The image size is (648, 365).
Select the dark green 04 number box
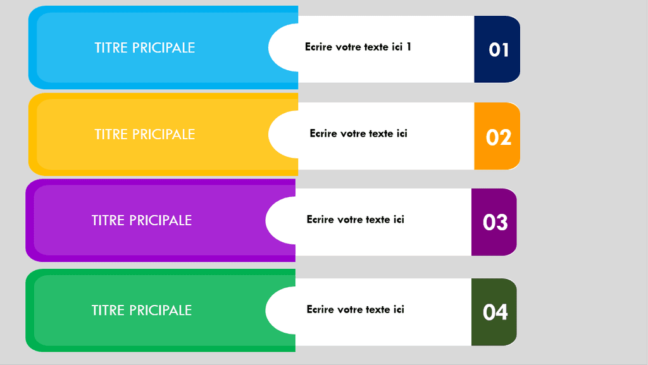494,312
